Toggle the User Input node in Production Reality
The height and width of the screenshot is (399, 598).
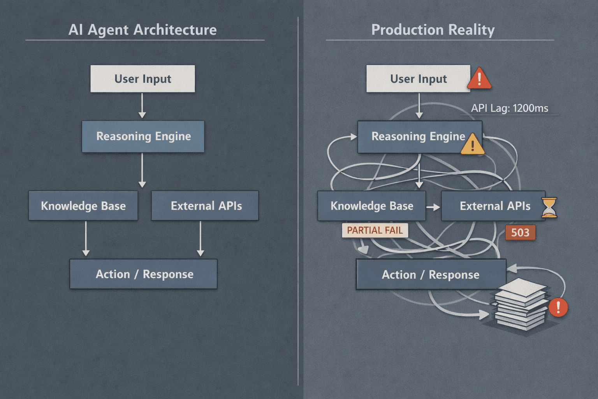click(419, 79)
